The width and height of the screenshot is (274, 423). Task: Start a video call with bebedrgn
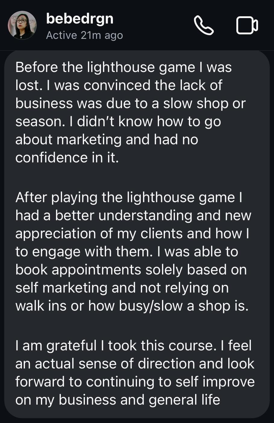point(247,26)
